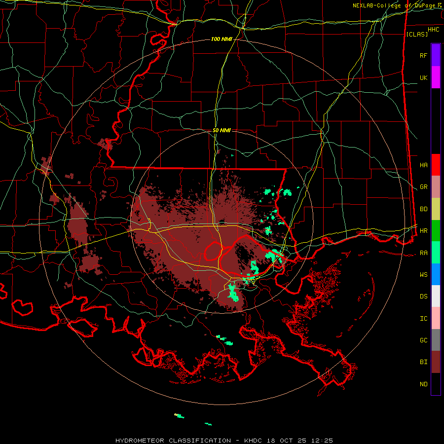This screenshot has height=444, width=444.
Task: Click the HA red legend swatch
Action: (436, 165)
